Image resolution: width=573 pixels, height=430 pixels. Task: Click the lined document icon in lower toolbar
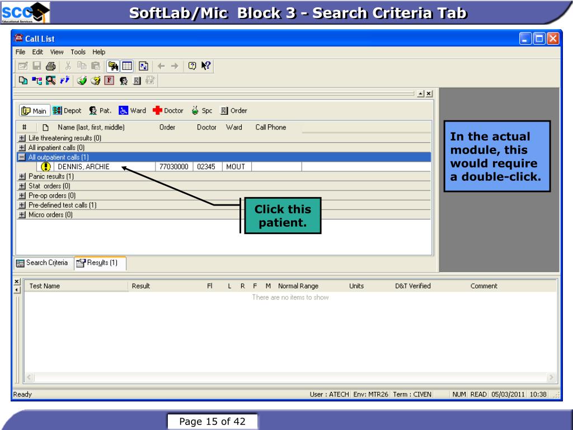[x=137, y=81]
